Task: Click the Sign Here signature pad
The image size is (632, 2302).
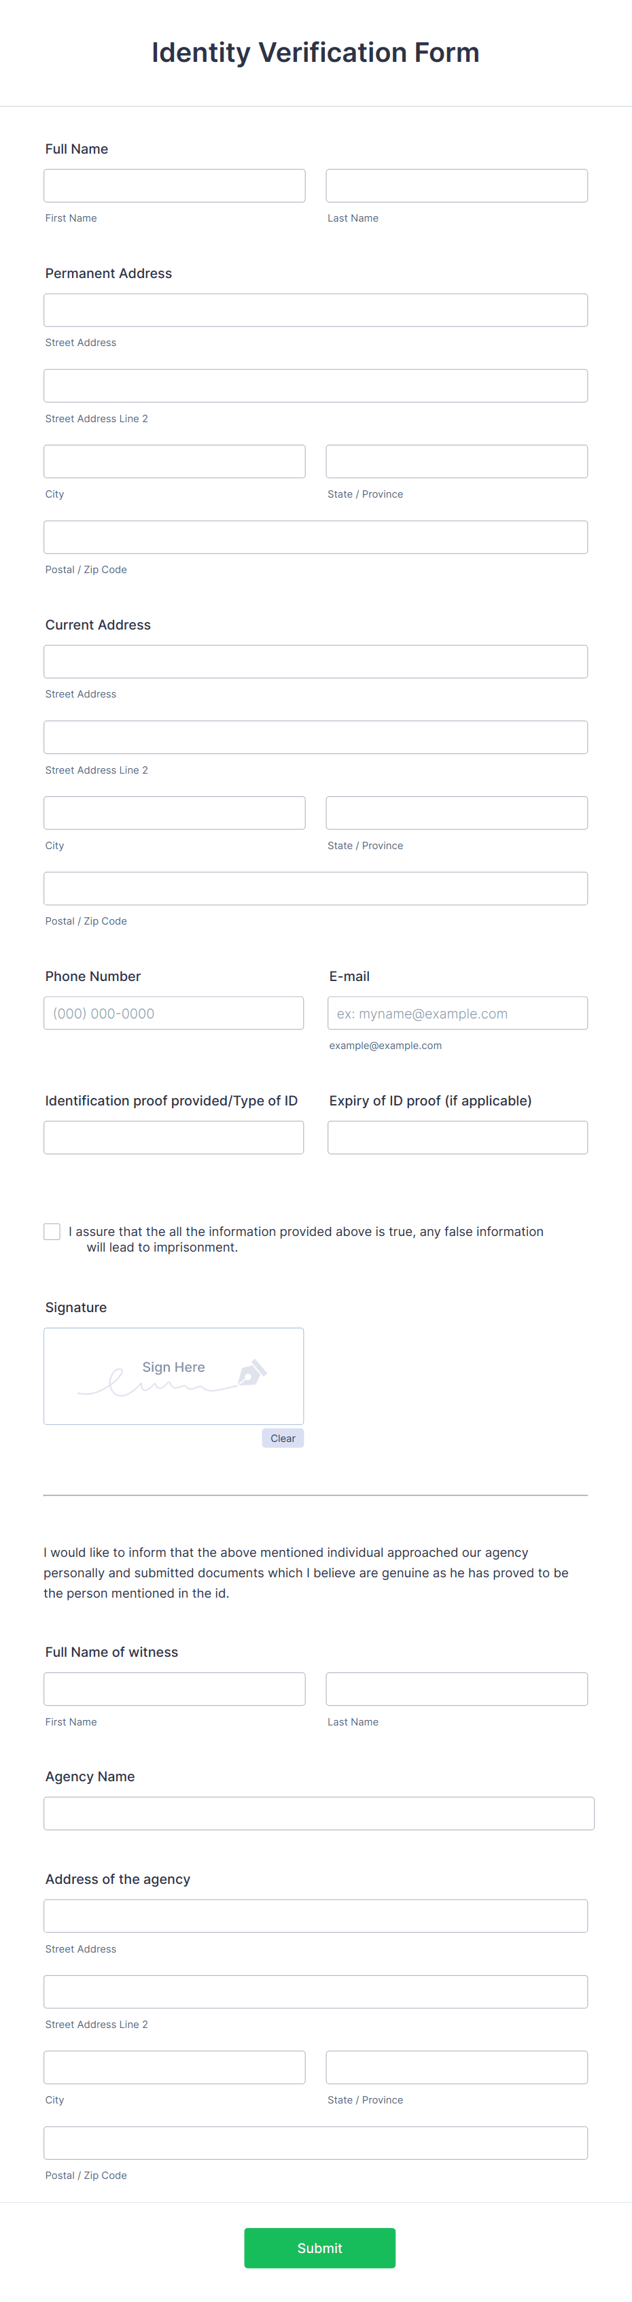Action: coord(173,1376)
